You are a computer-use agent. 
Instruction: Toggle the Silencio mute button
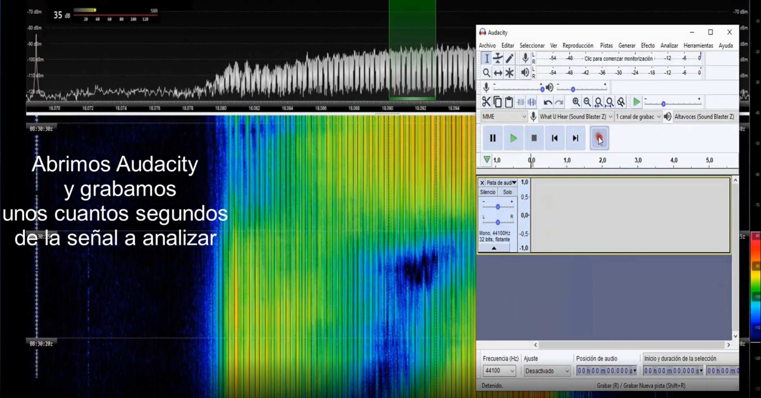(488, 192)
